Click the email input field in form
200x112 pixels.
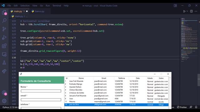pyautogui.click(x=41, y=100)
